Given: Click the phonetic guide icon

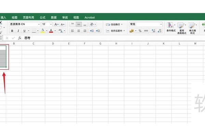Looking at the screenshot, I should (60, 31).
